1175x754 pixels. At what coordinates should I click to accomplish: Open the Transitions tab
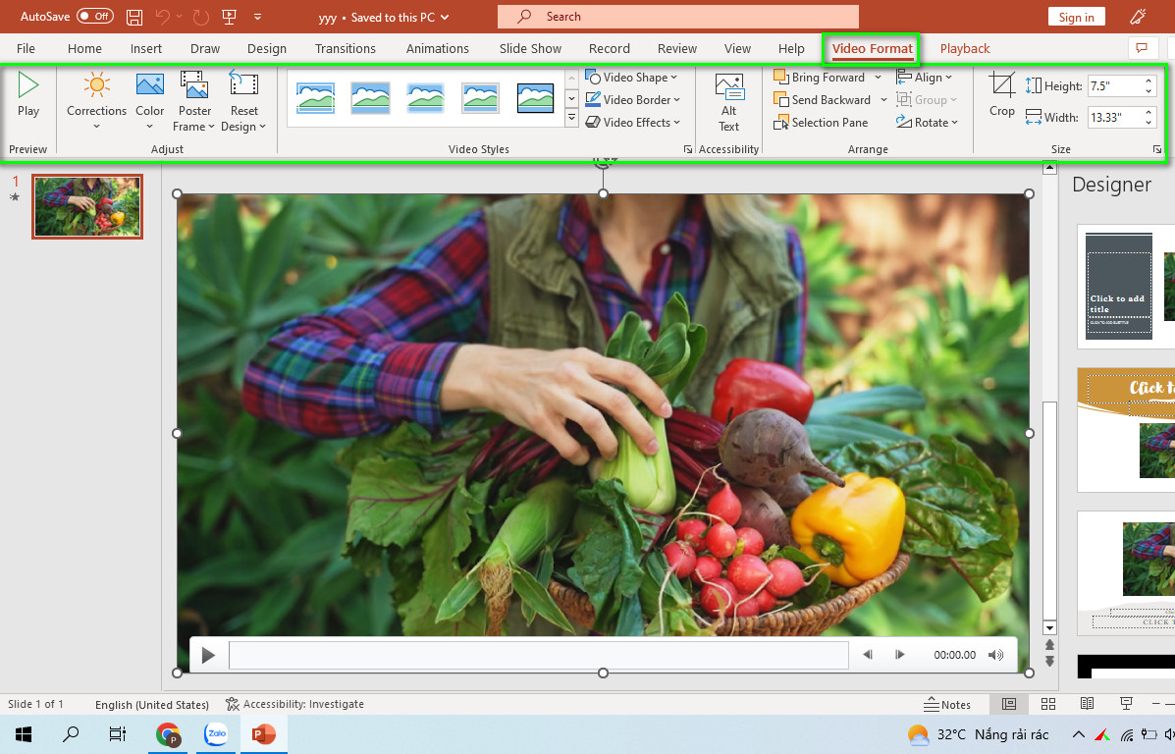pyautogui.click(x=346, y=49)
